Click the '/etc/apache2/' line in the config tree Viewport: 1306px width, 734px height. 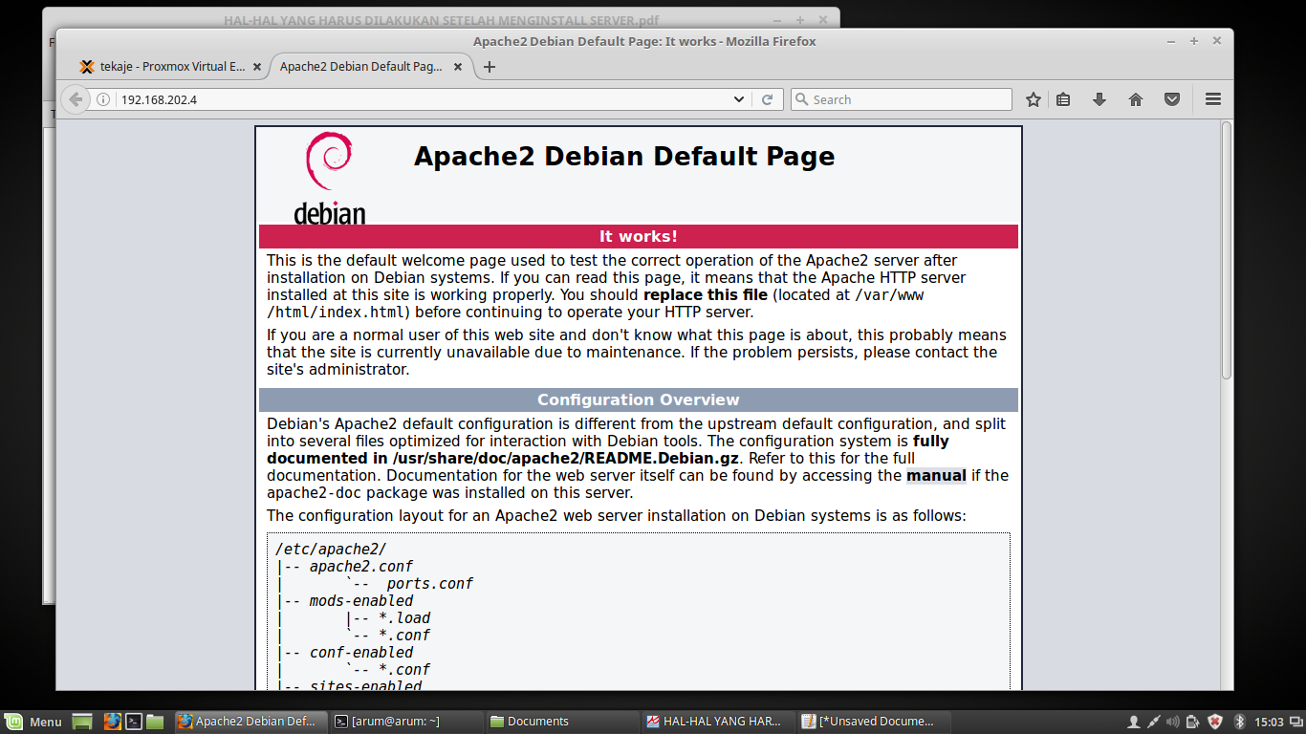tap(331, 550)
